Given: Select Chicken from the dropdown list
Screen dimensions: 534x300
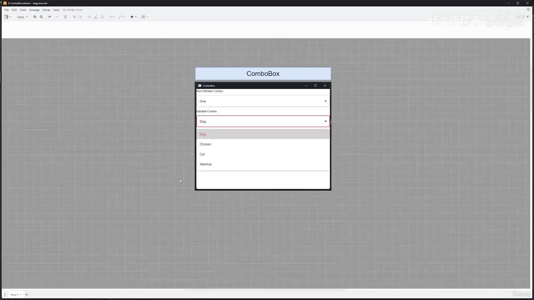Looking at the screenshot, I should click(x=263, y=144).
